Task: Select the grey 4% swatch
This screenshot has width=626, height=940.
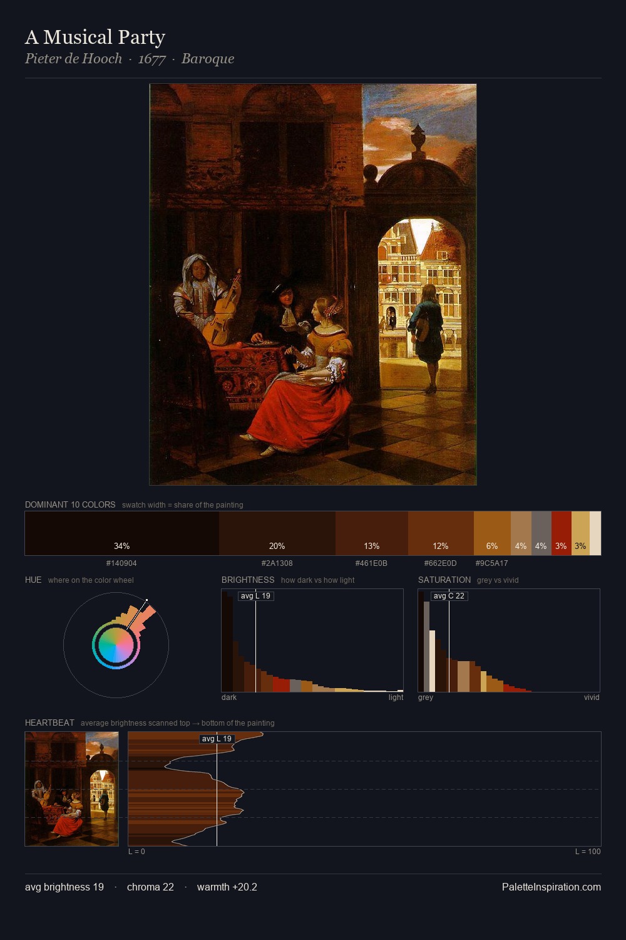Action: pyautogui.click(x=541, y=533)
